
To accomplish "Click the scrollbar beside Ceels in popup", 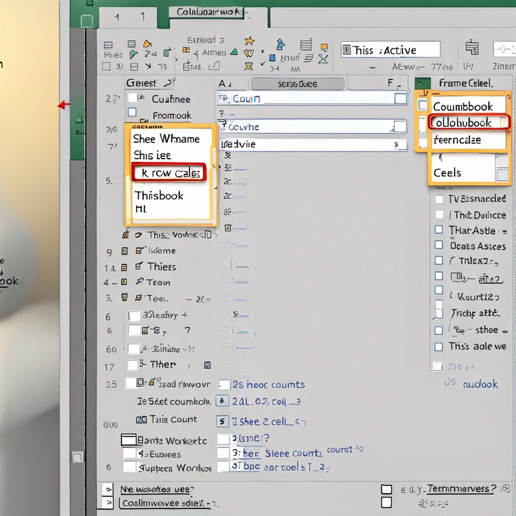I will click(502, 173).
